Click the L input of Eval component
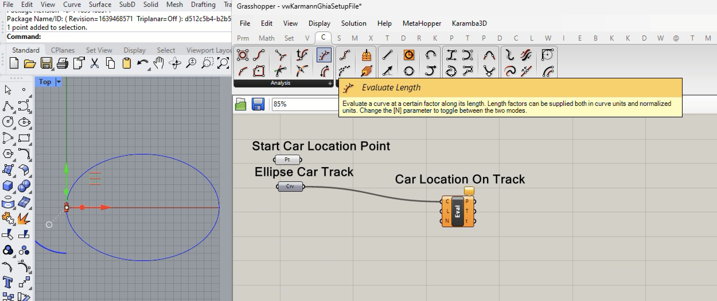The width and height of the screenshot is (717, 301). [447, 211]
